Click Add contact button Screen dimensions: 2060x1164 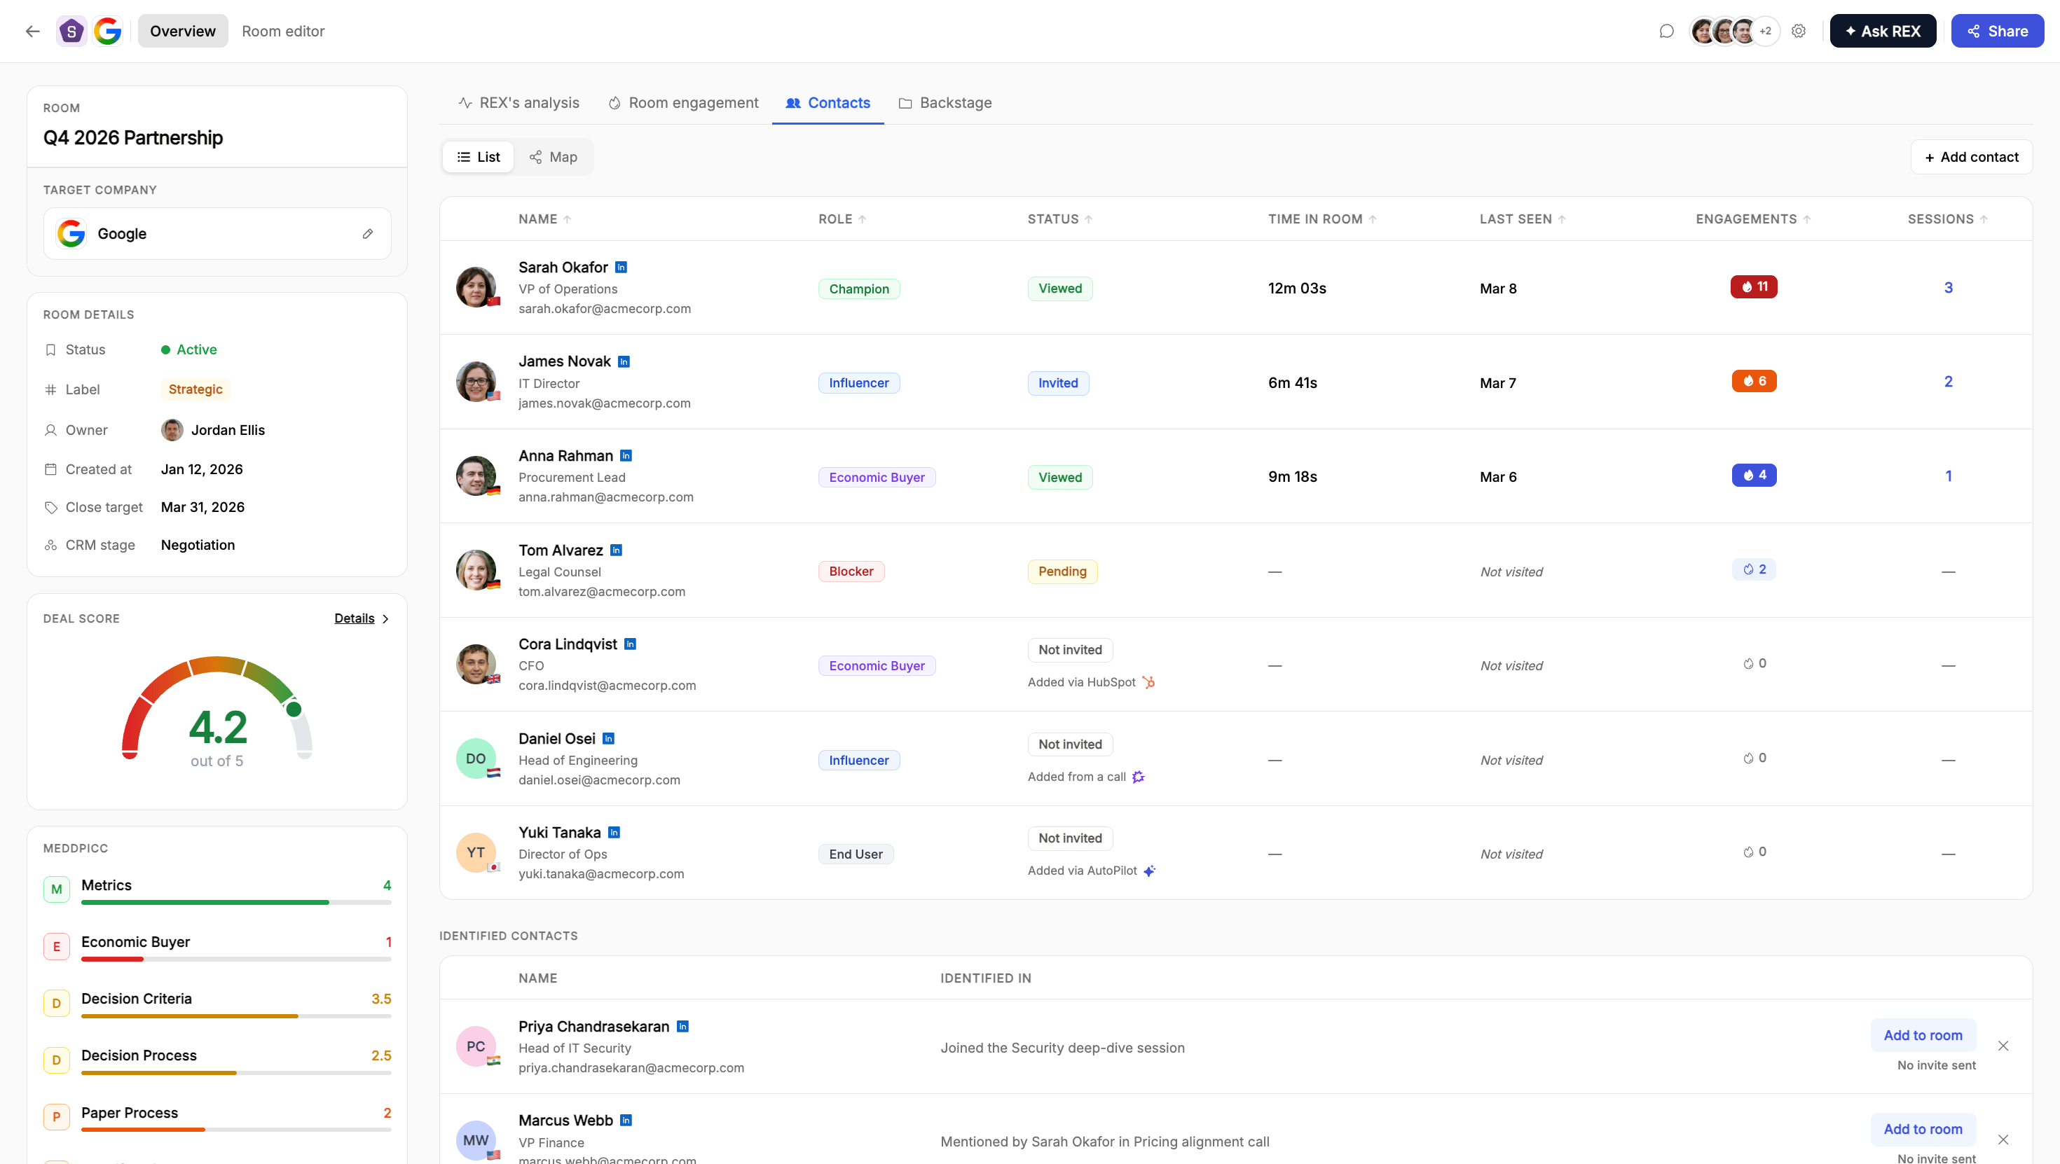1971,157
